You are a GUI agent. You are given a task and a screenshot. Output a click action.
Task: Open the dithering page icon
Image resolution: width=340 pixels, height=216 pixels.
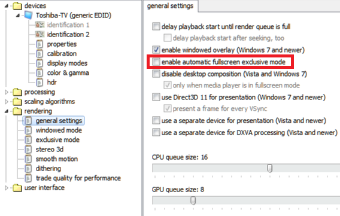(28, 169)
